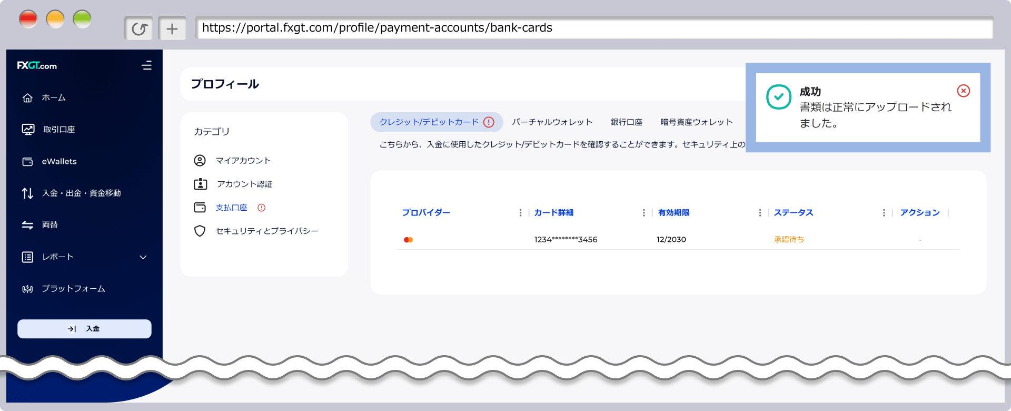This screenshot has height=411, width=1011.
Task: Open カード詳細 column options menu
Action: [x=643, y=212]
